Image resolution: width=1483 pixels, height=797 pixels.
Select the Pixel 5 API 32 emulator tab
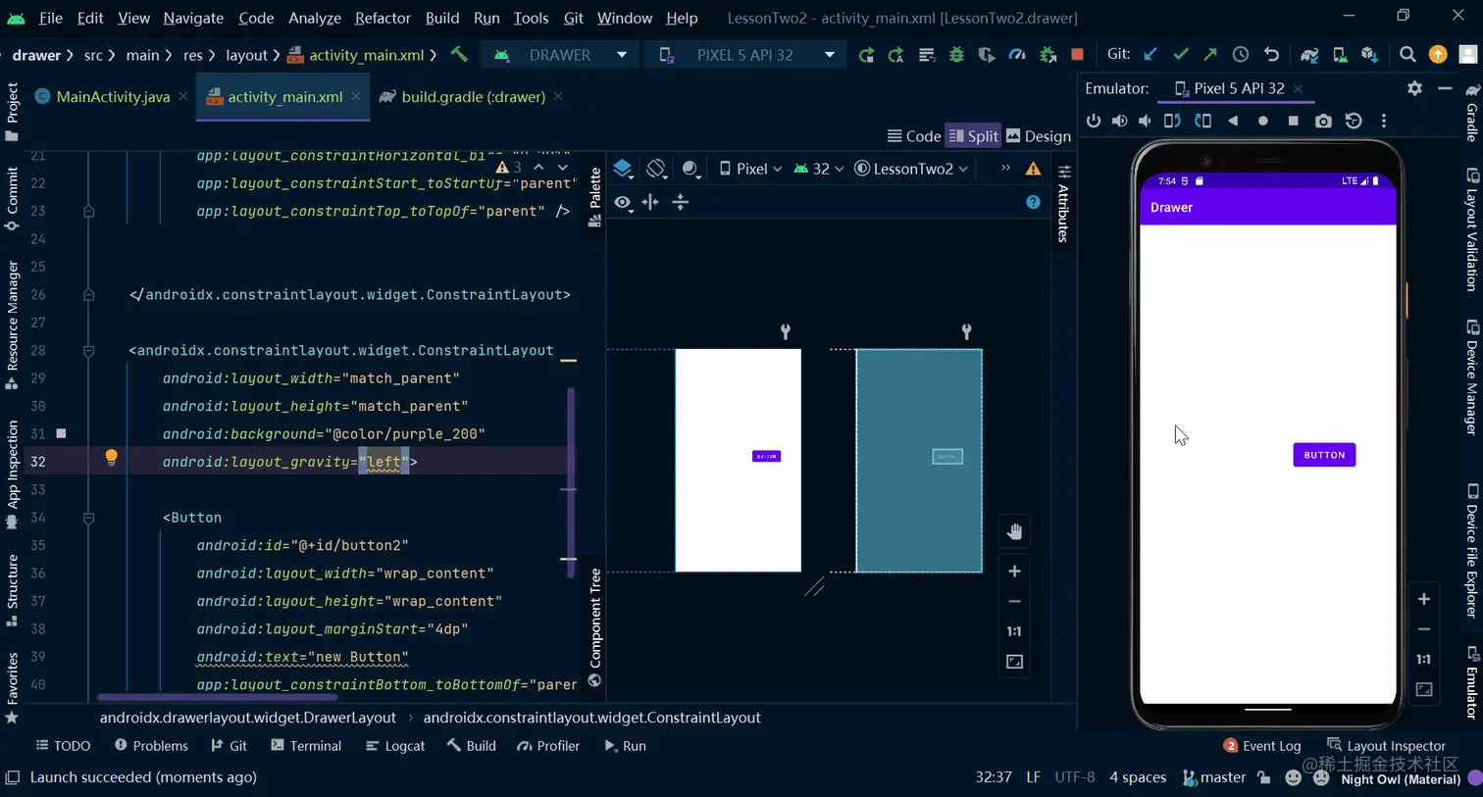pyautogui.click(x=1239, y=88)
